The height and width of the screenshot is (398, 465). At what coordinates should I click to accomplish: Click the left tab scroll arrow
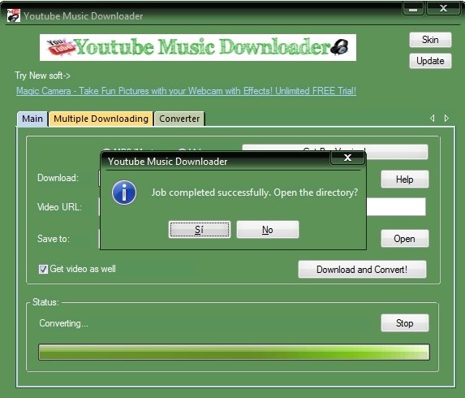[x=433, y=118]
